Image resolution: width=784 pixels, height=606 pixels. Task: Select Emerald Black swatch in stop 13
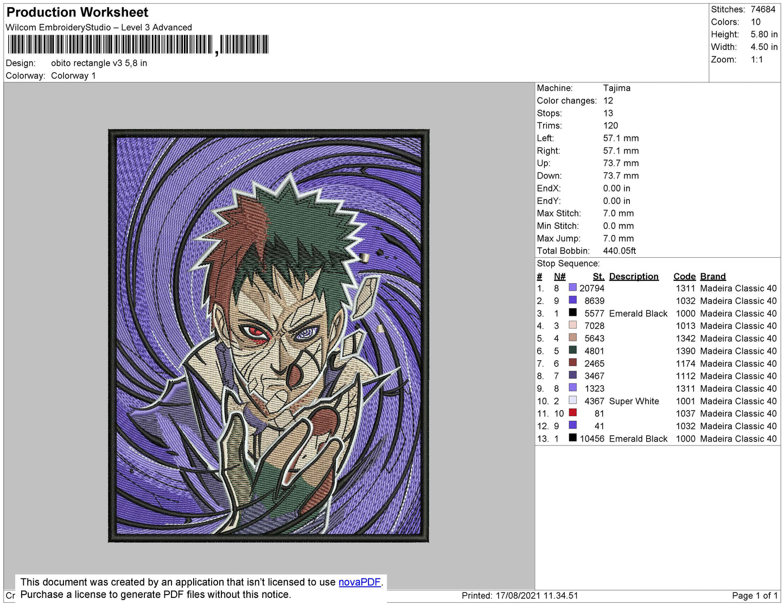click(572, 438)
